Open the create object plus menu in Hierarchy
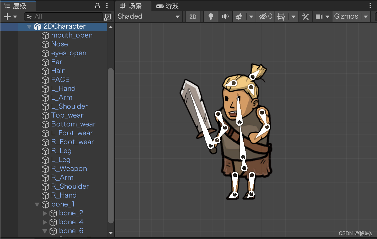The width and height of the screenshot is (377, 239). pos(6,16)
